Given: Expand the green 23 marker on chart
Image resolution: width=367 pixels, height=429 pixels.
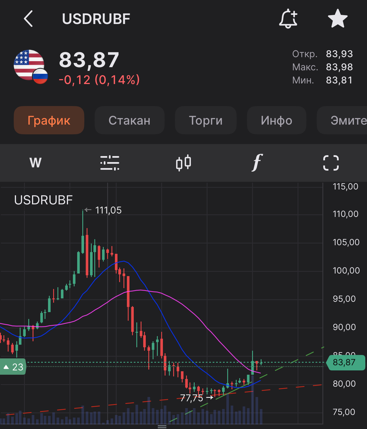Looking at the screenshot, I should pos(13,367).
